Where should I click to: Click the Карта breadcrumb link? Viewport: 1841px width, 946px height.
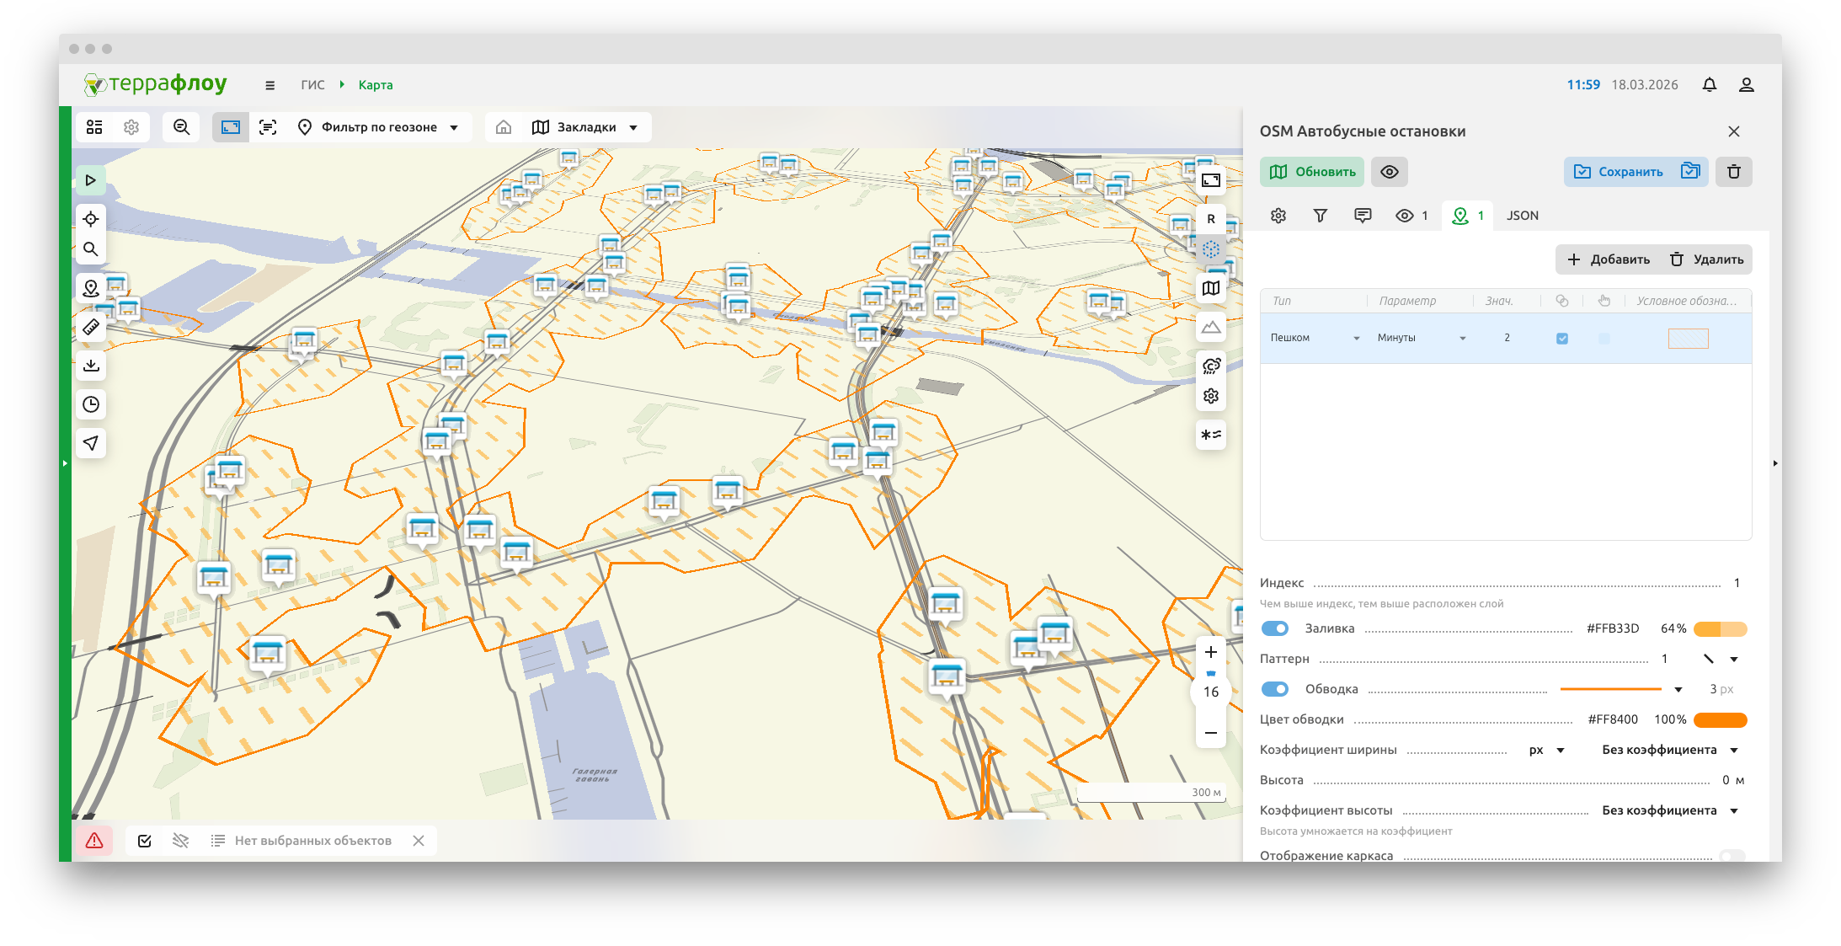pyautogui.click(x=376, y=85)
